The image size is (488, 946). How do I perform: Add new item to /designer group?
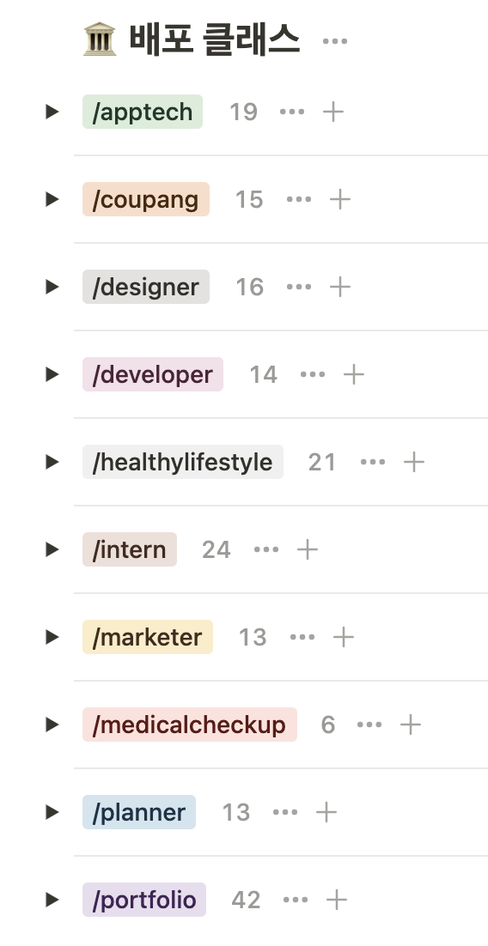click(340, 287)
